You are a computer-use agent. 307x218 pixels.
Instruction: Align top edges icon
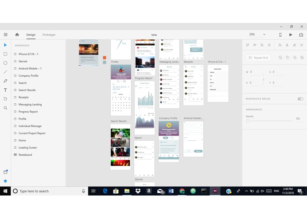(x=248, y=45)
